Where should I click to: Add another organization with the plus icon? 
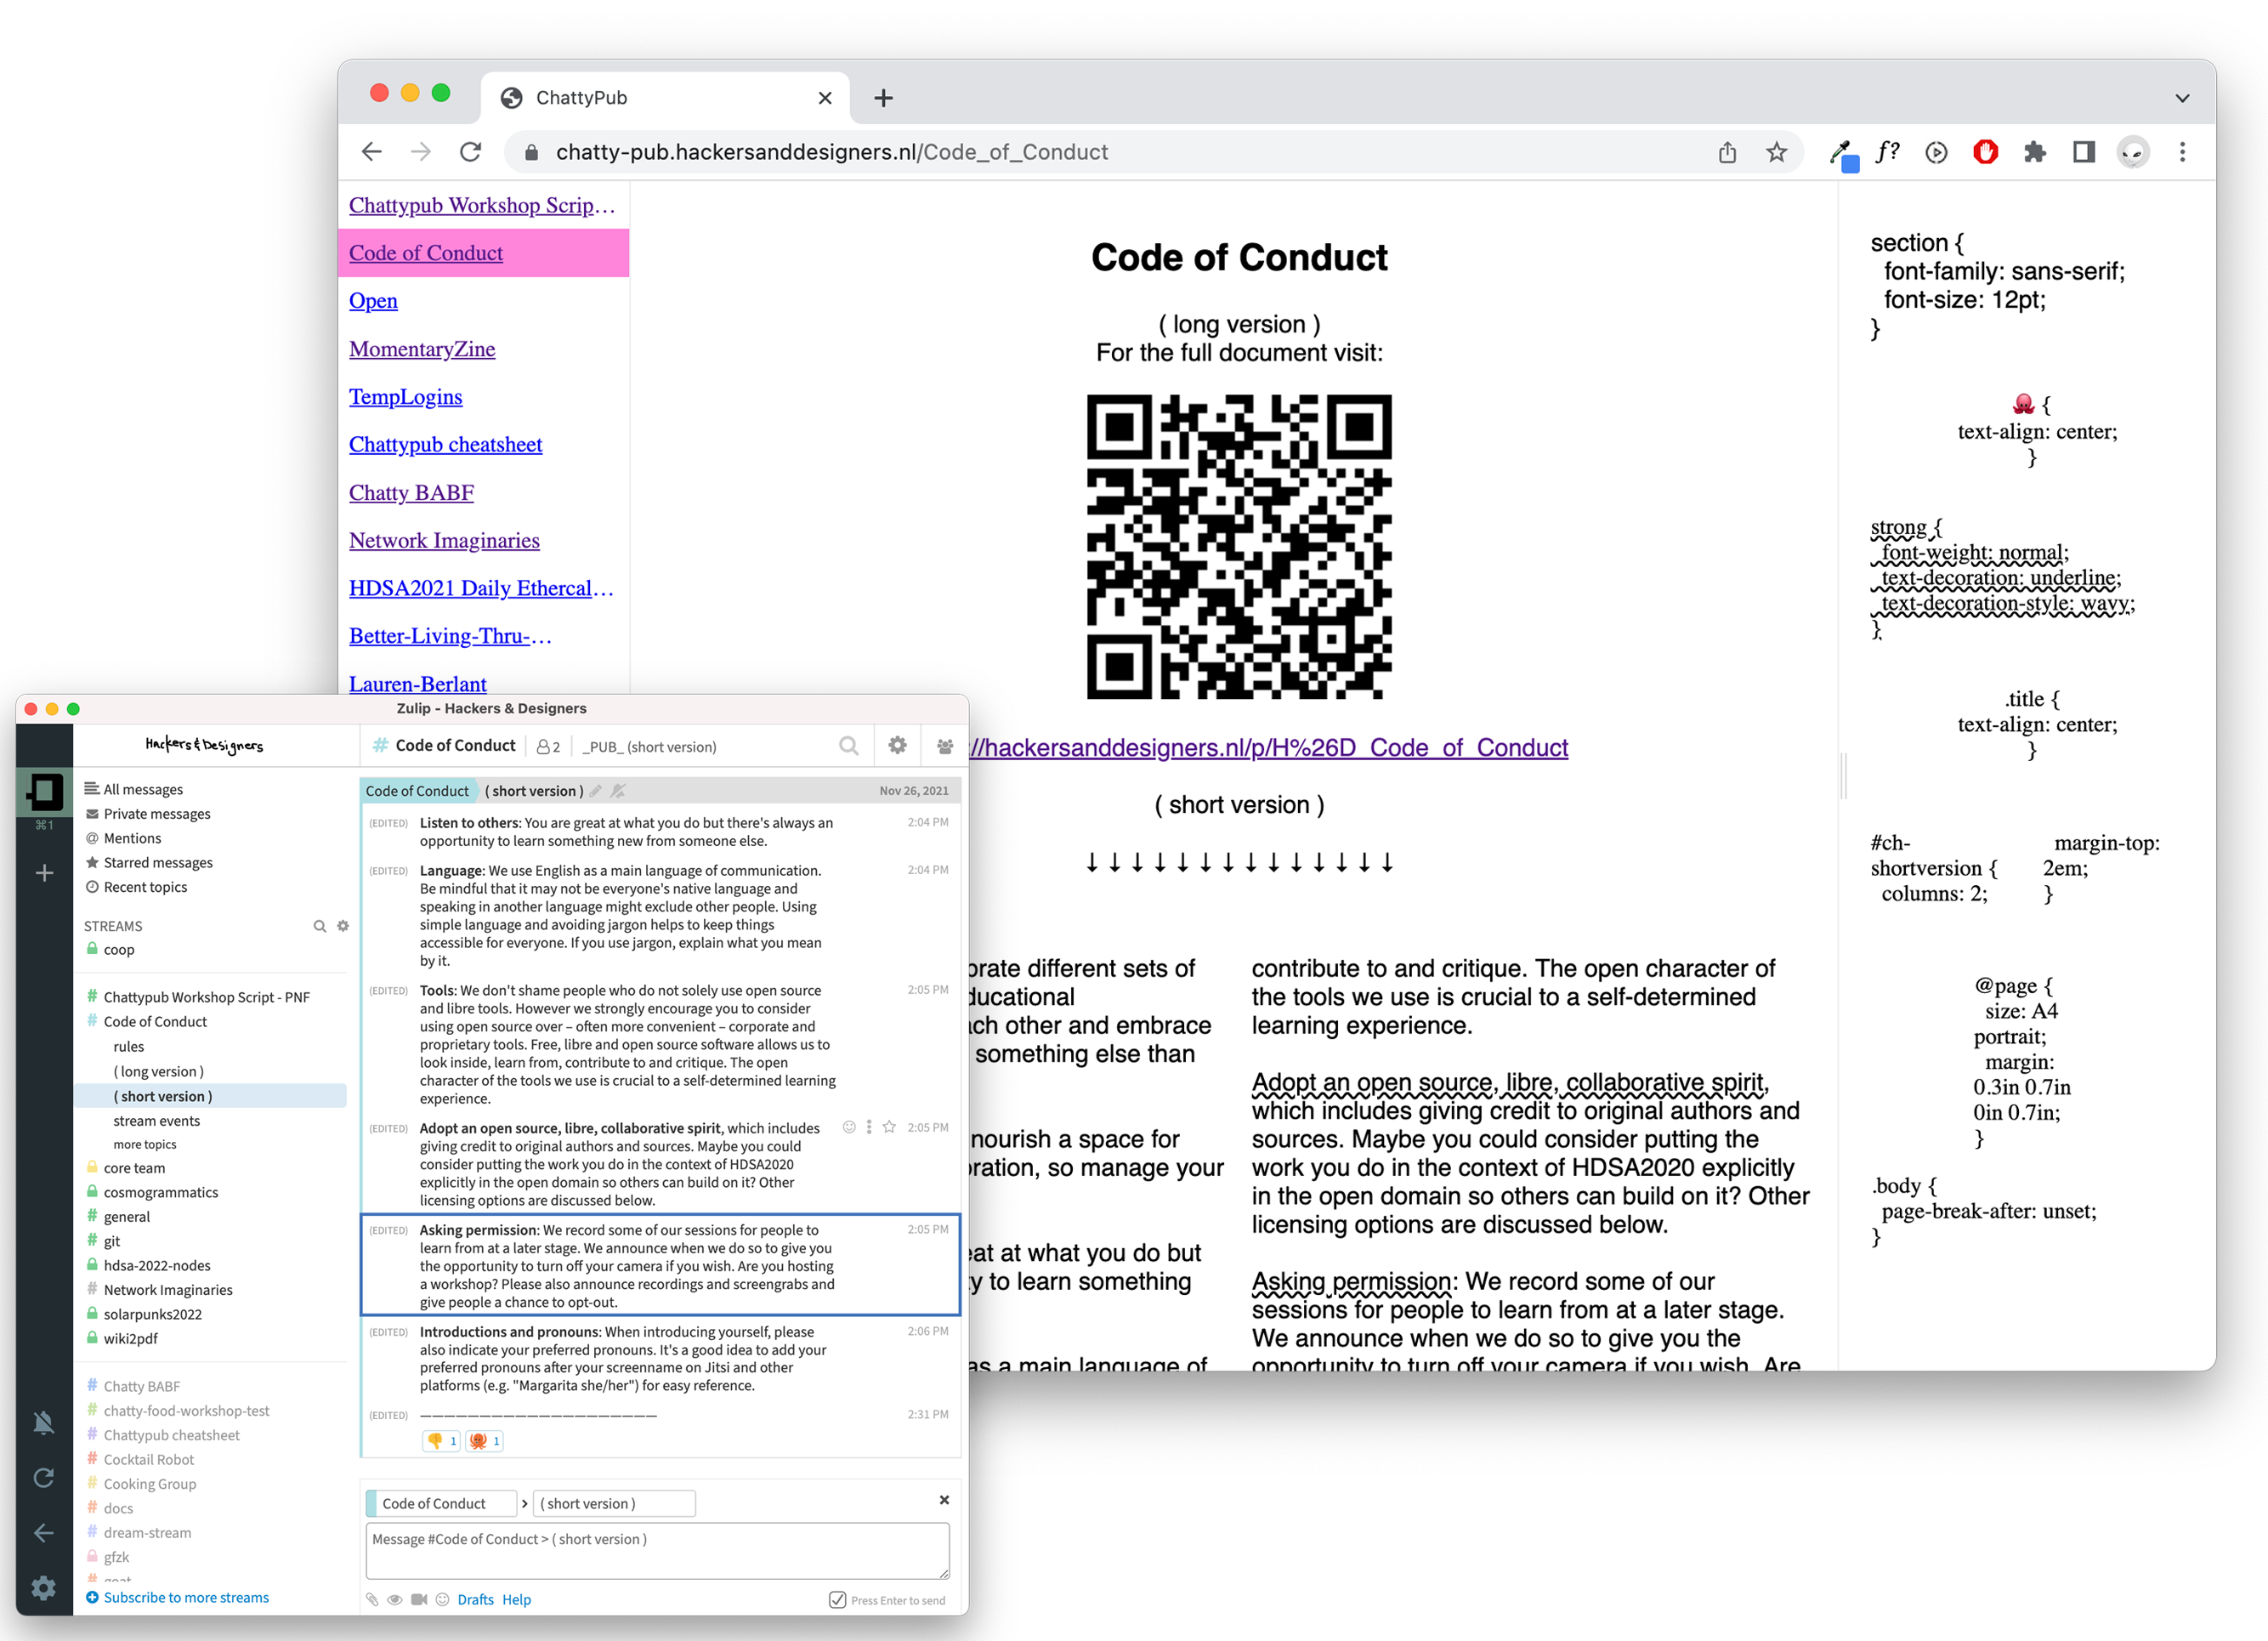[x=44, y=873]
